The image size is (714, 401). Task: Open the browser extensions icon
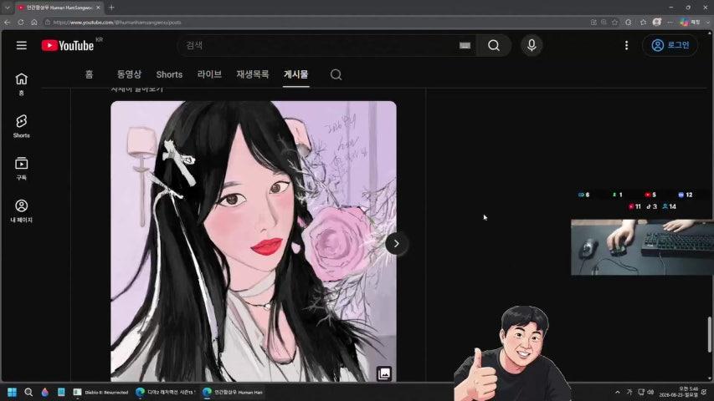[629, 22]
